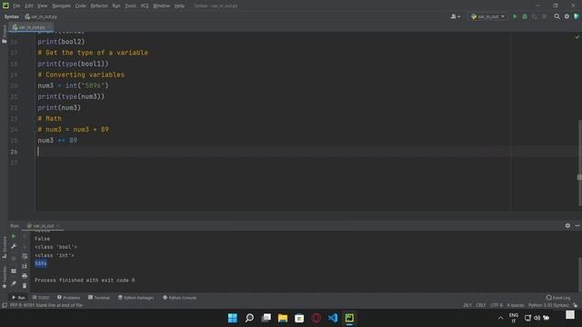Open the Help menu
Image resolution: width=582 pixels, height=327 pixels.
pos(179,6)
